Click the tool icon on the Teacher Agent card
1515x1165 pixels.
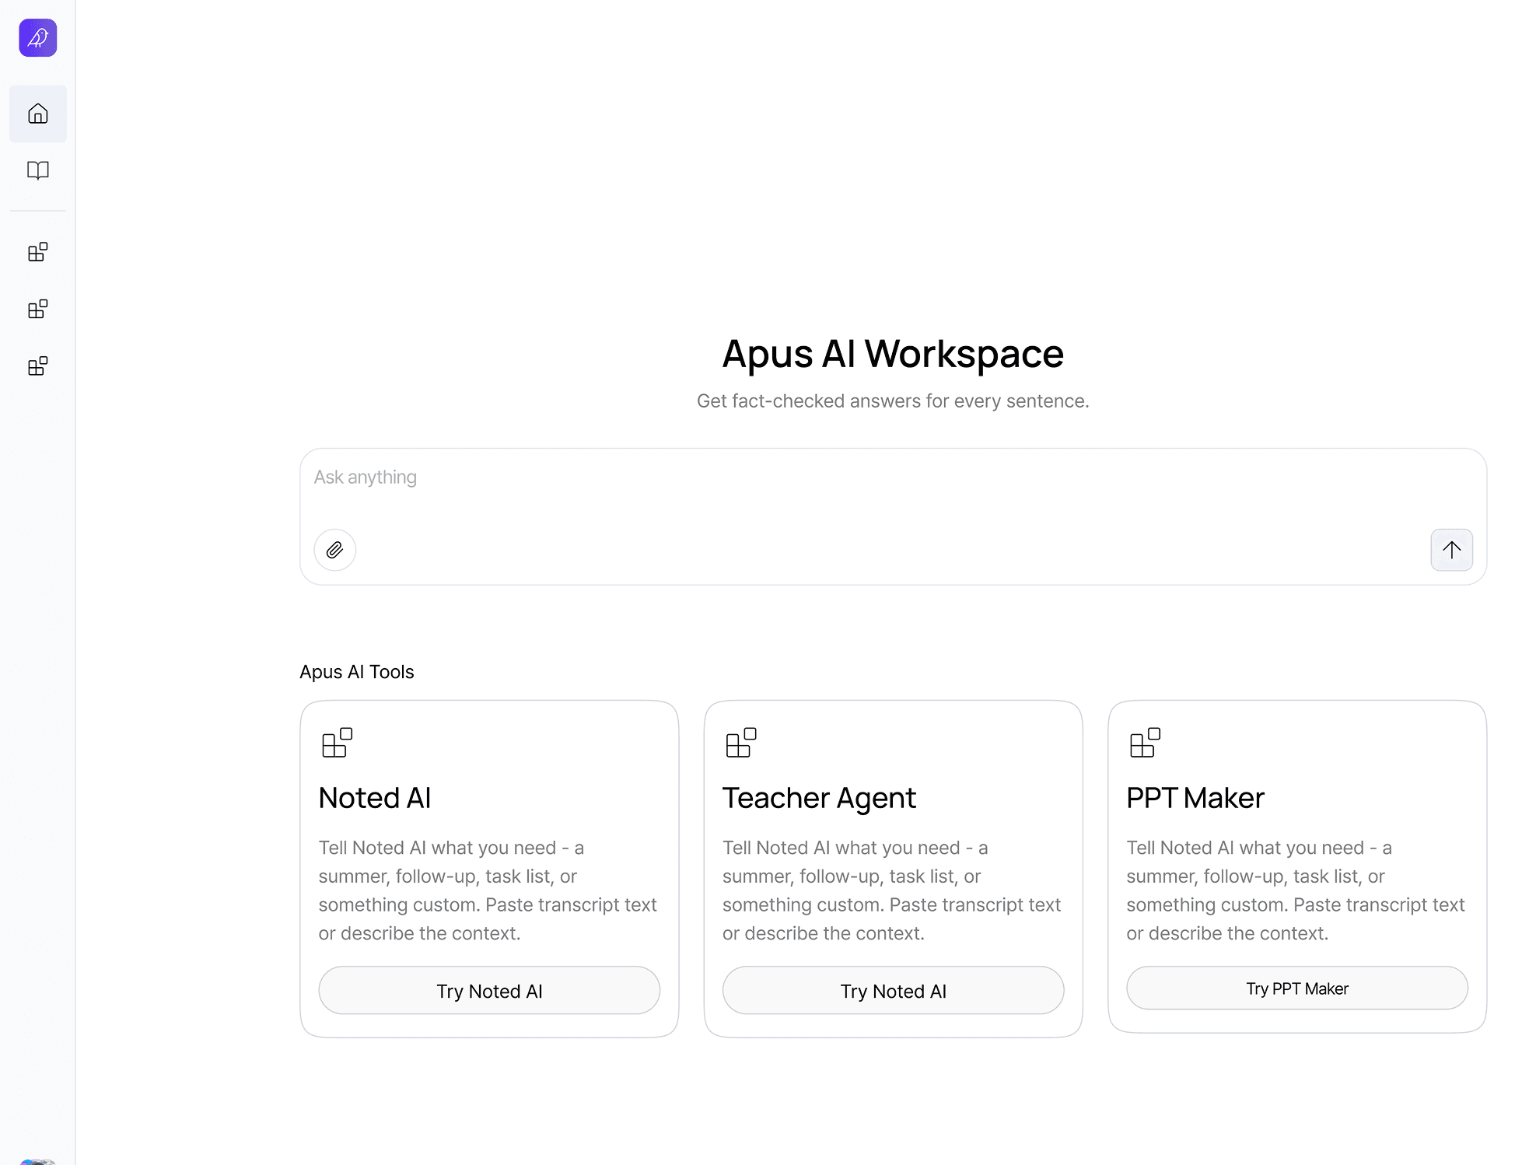[740, 743]
